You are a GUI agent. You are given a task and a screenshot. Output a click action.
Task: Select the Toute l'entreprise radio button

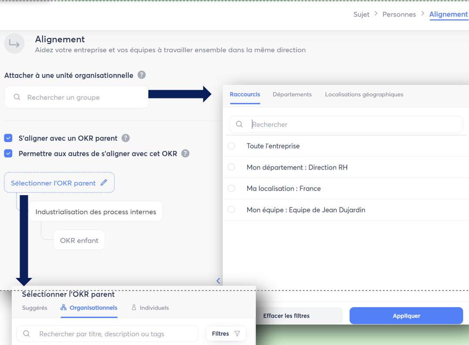pos(231,146)
